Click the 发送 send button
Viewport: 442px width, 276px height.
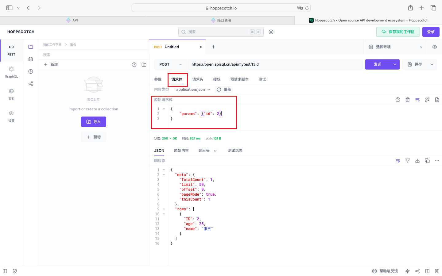[378, 64]
